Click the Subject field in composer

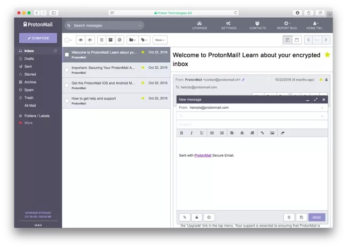[x=252, y=124]
